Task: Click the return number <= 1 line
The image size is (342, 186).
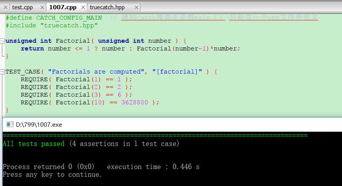Action: 130,49
